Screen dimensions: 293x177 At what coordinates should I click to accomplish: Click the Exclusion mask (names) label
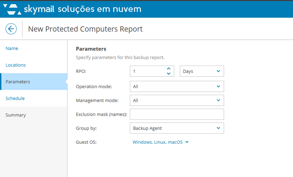102,114
